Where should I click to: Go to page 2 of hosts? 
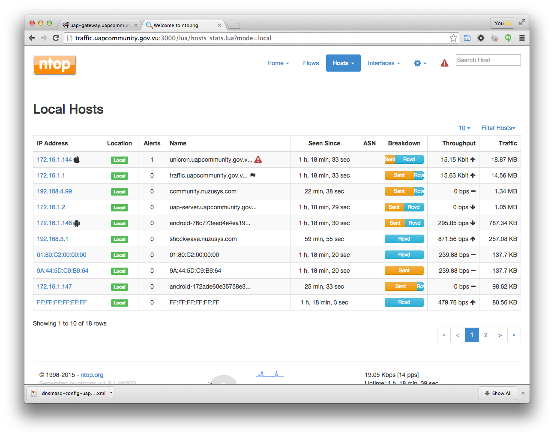click(486, 335)
